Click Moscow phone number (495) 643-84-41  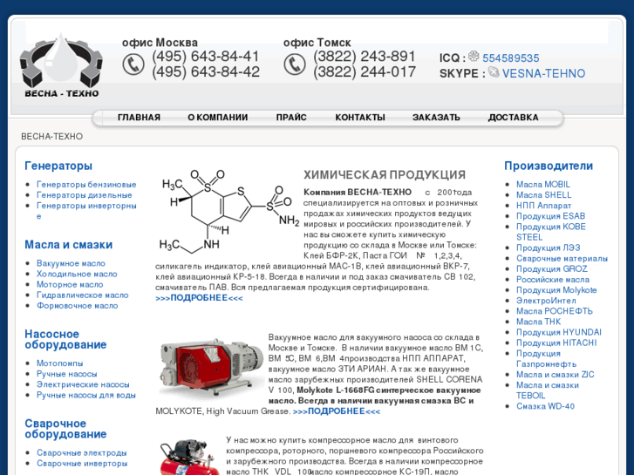206,56
